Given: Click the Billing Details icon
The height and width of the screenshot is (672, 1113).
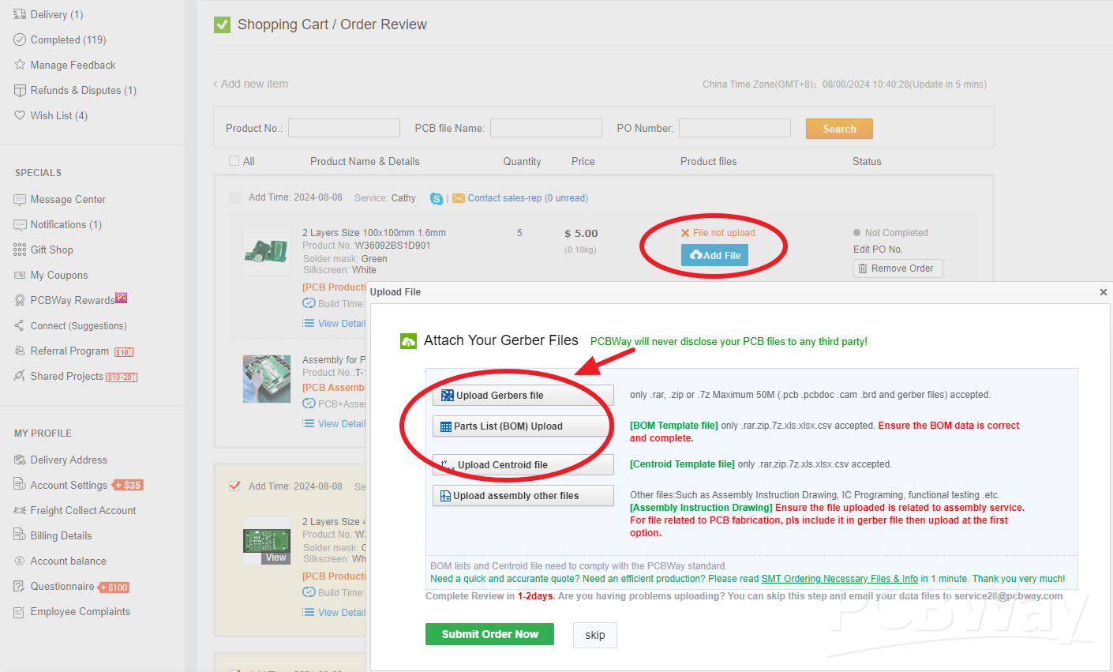Looking at the screenshot, I should point(20,535).
